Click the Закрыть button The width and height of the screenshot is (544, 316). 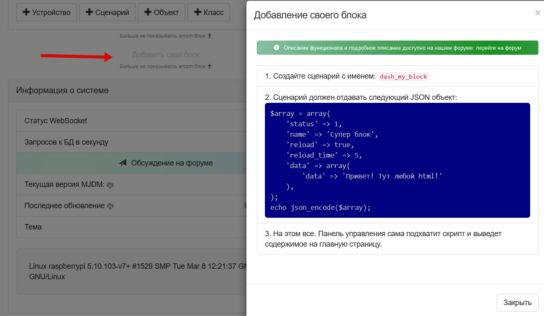[x=517, y=303]
